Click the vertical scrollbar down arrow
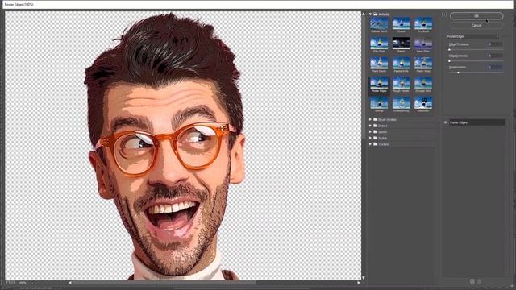 pyautogui.click(x=364, y=278)
